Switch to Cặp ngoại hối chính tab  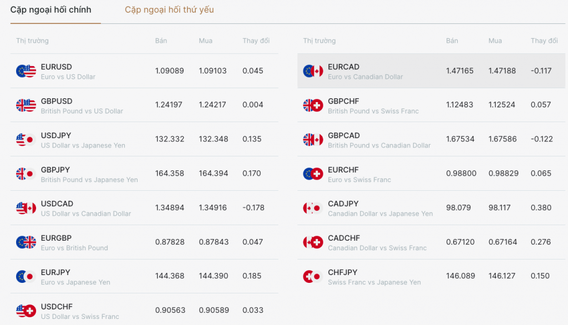(51, 10)
